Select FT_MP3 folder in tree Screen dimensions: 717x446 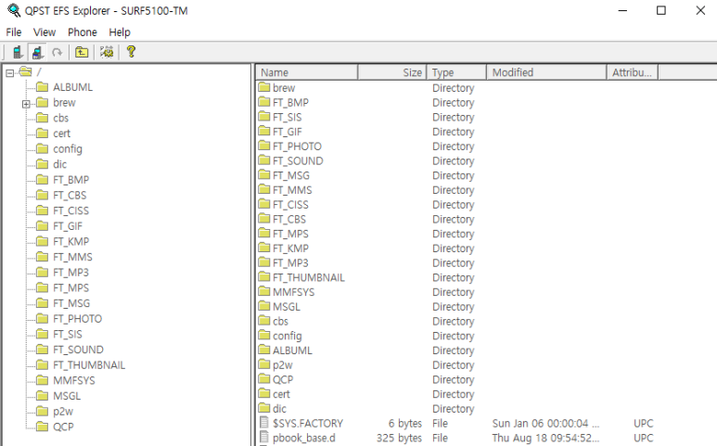pyautogui.click(x=70, y=273)
